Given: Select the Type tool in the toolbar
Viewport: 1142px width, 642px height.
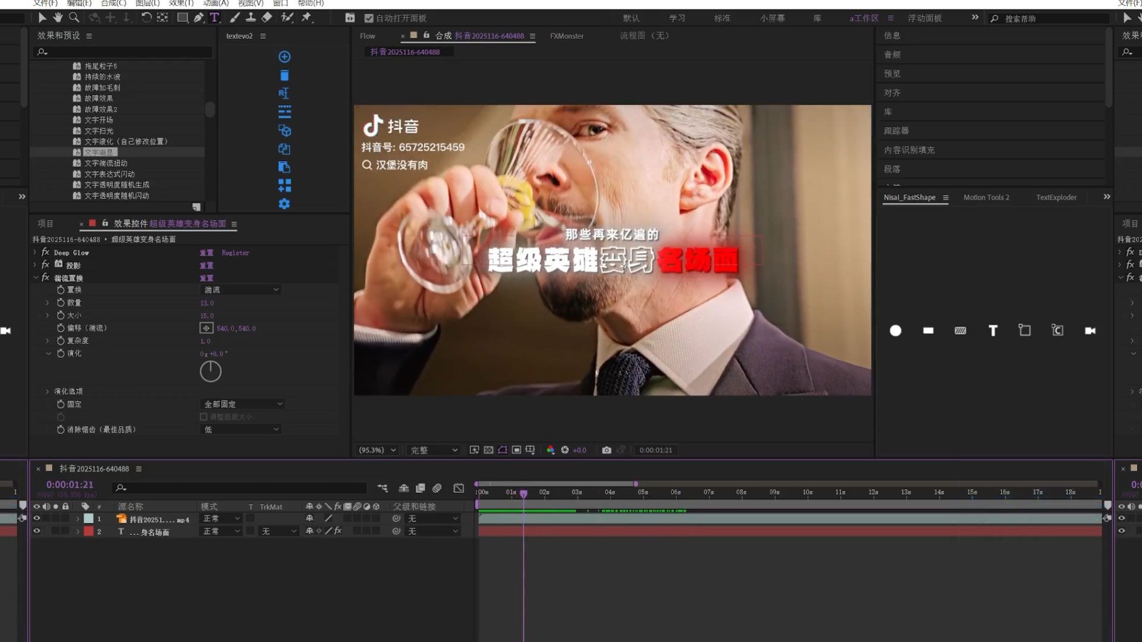Looking at the screenshot, I should point(215,18).
